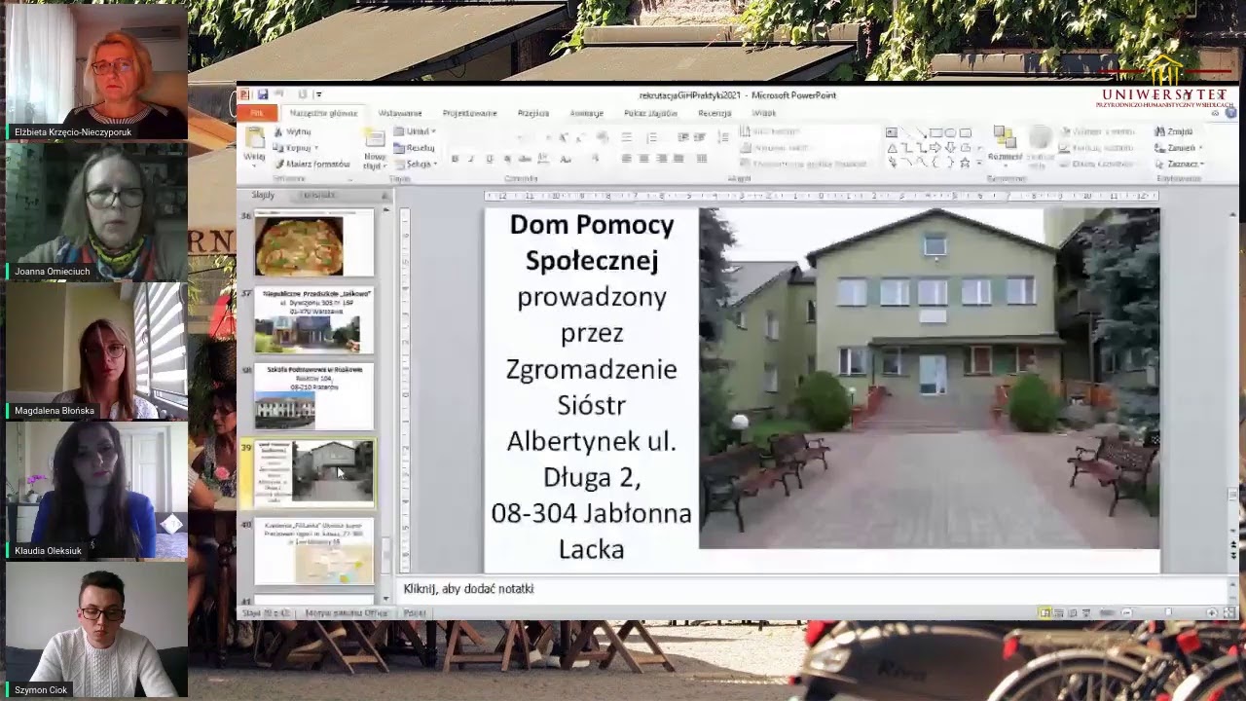Open Kopiuj dropdown arrow
1246x701 pixels.
click(x=315, y=148)
